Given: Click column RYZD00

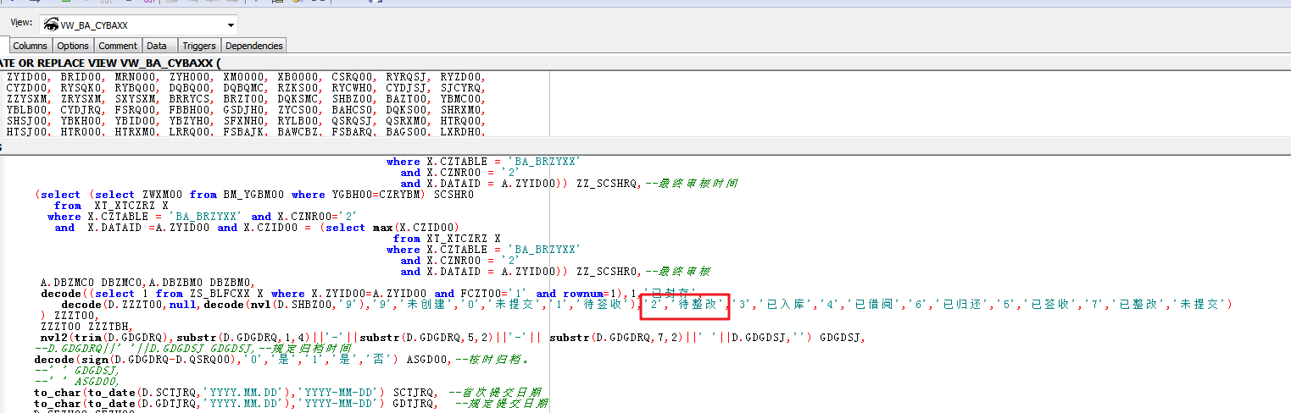Looking at the screenshot, I should tap(460, 77).
